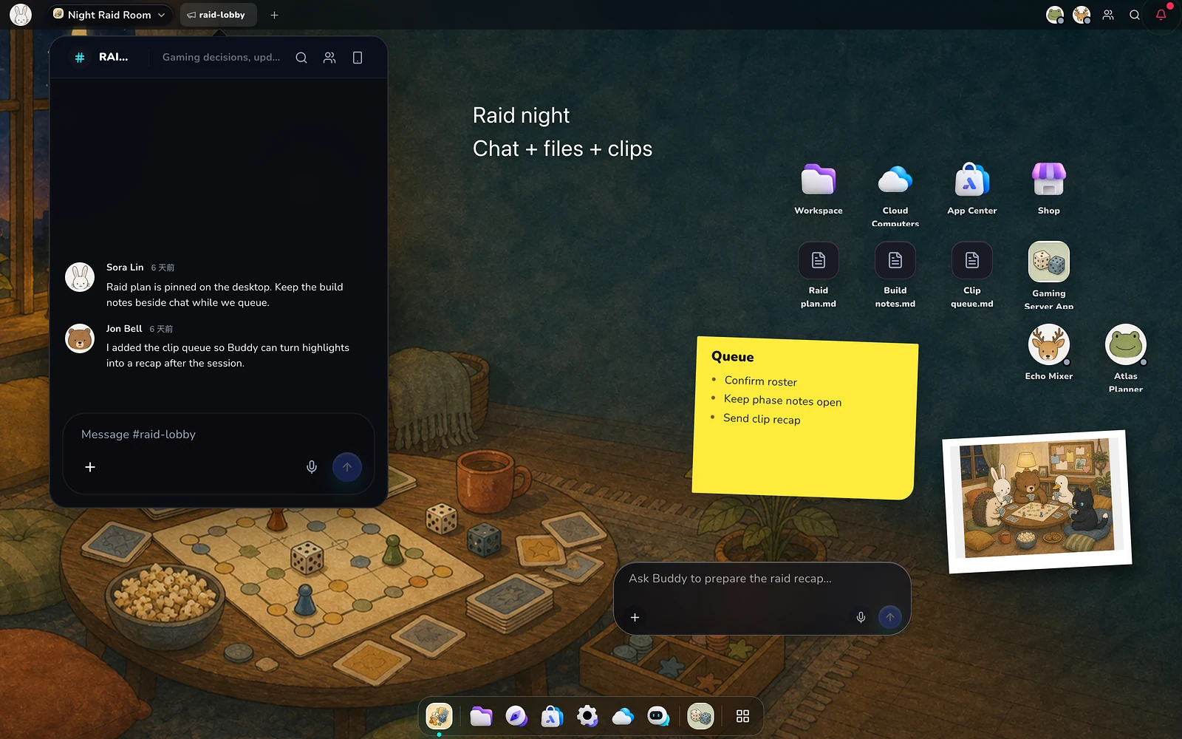Open the Workspace folder icon
1182x739 pixels.
point(818,180)
